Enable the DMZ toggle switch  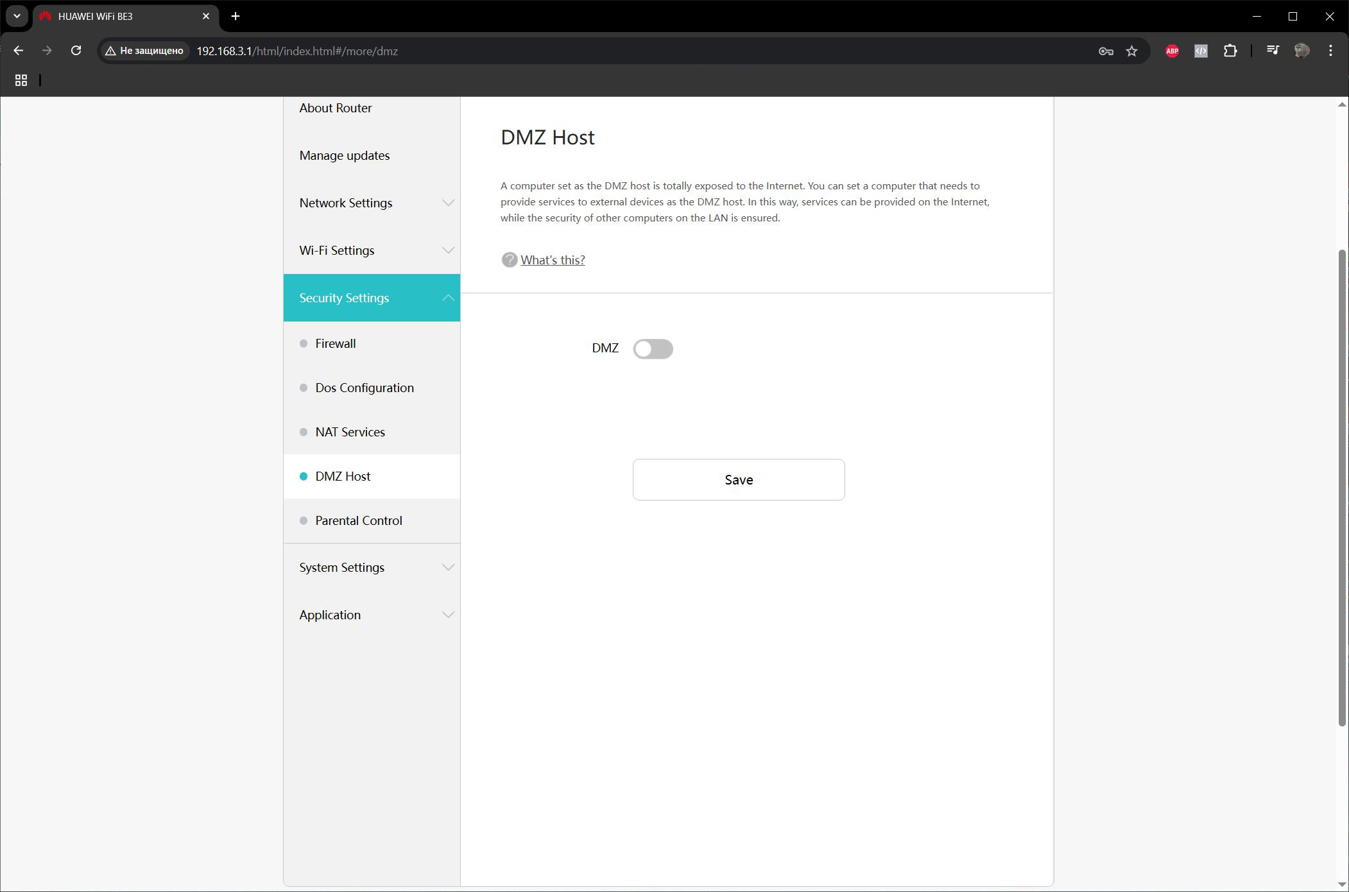(653, 349)
